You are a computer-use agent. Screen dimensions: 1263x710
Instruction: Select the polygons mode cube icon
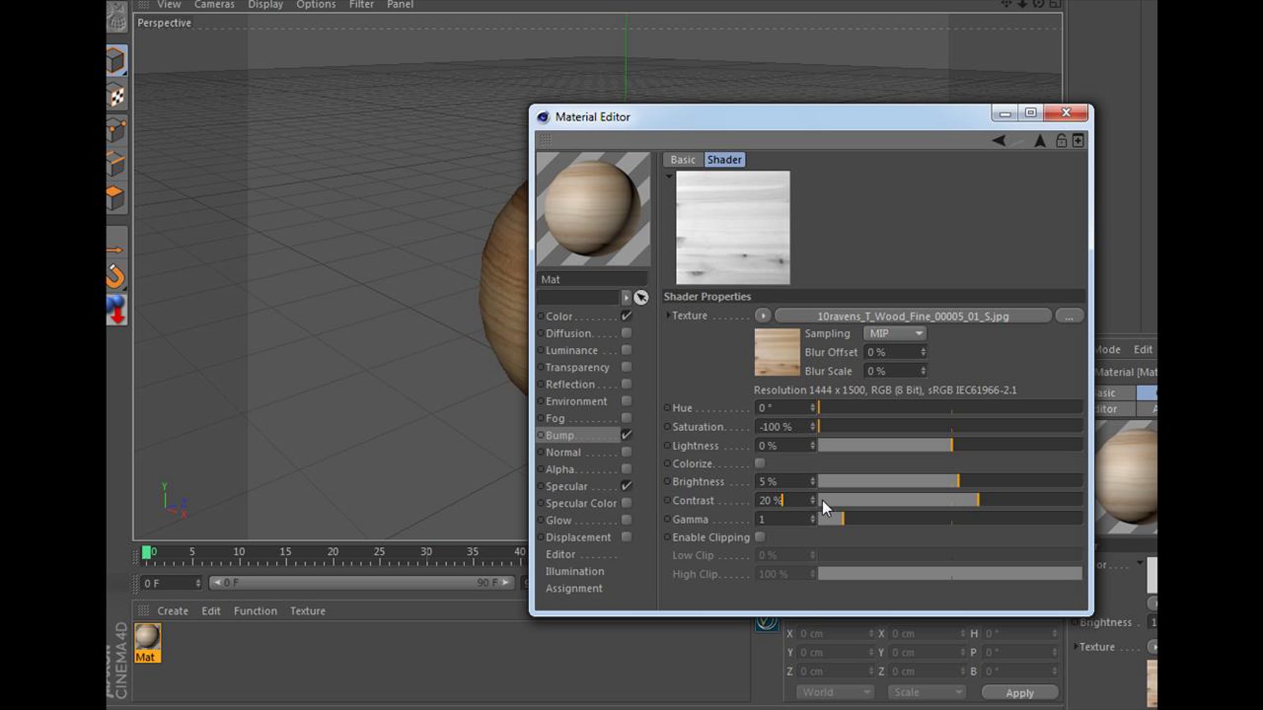(x=116, y=198)
